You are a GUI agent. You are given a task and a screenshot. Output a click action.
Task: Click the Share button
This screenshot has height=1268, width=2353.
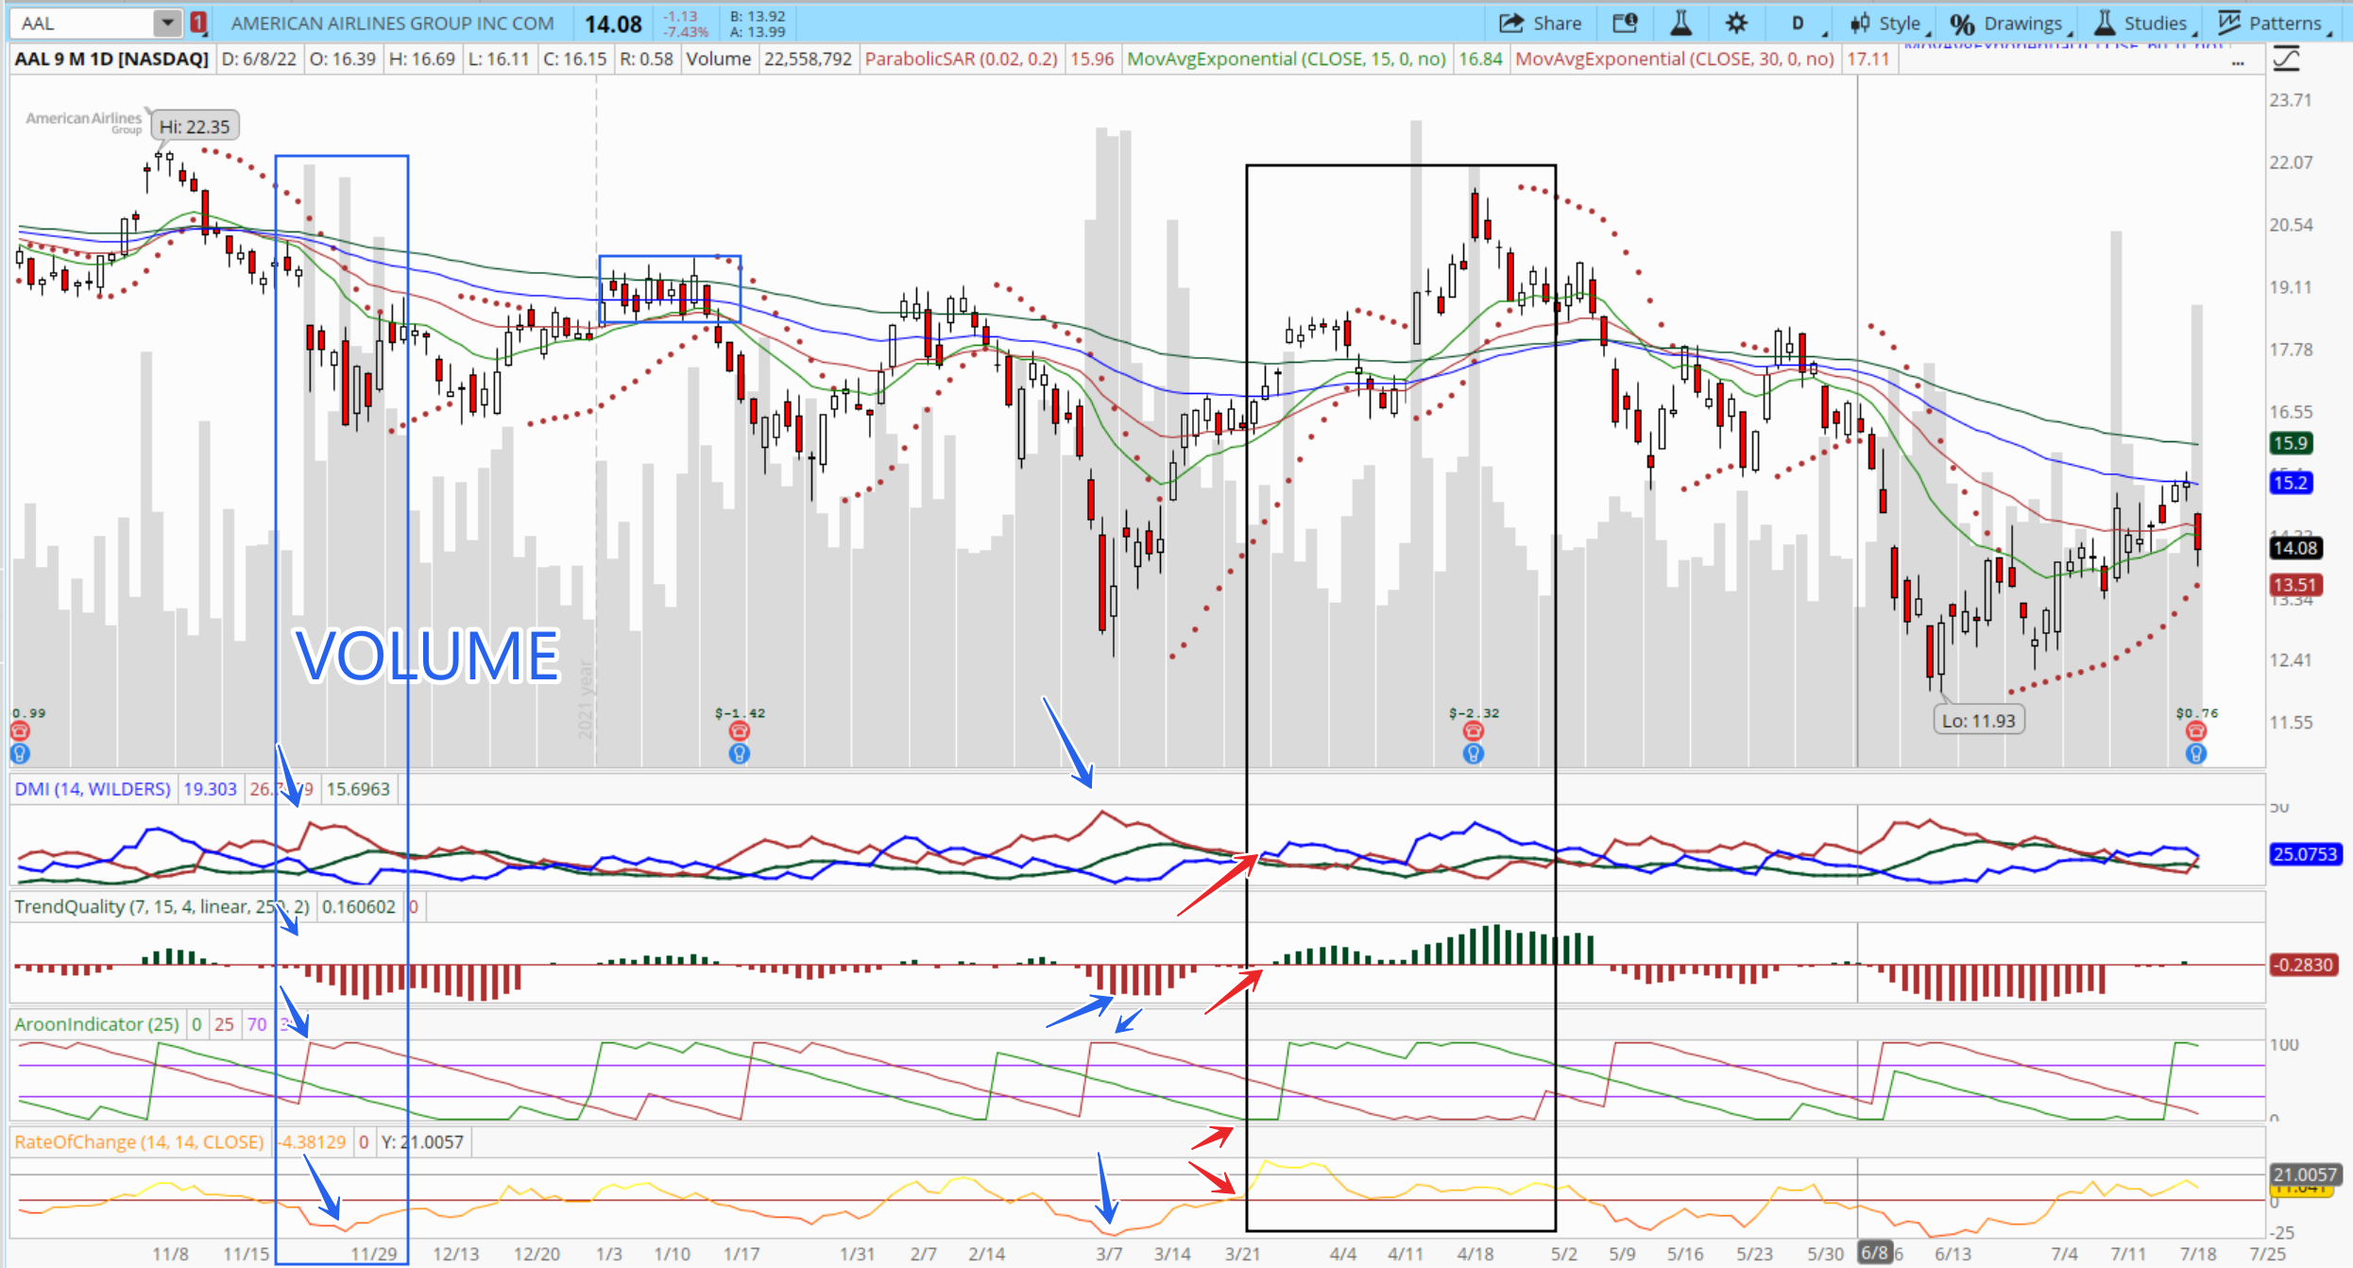pos(1541,23)
